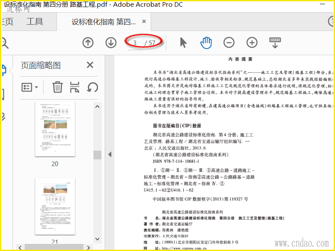This screenshot has height=251, width=335.
Task: Zoom out with the minus icon
Action: (x=229, y=43)
